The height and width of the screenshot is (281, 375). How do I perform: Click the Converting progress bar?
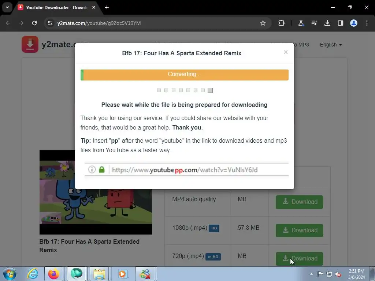point(185,75)
